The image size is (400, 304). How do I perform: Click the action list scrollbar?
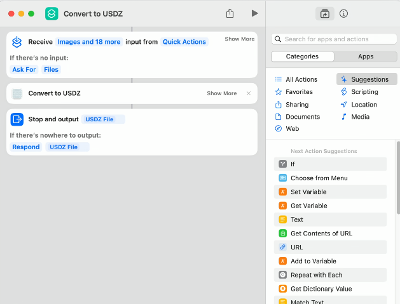pyautogui.click(x=398, y=177)
